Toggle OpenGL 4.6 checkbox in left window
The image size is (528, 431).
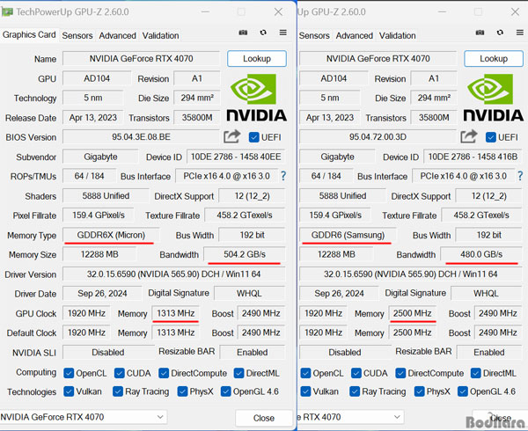[225, 391]
